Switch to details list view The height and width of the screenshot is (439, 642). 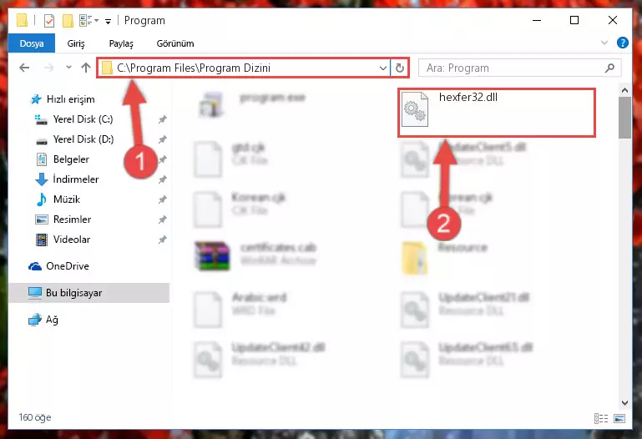(x=600, y=418)
